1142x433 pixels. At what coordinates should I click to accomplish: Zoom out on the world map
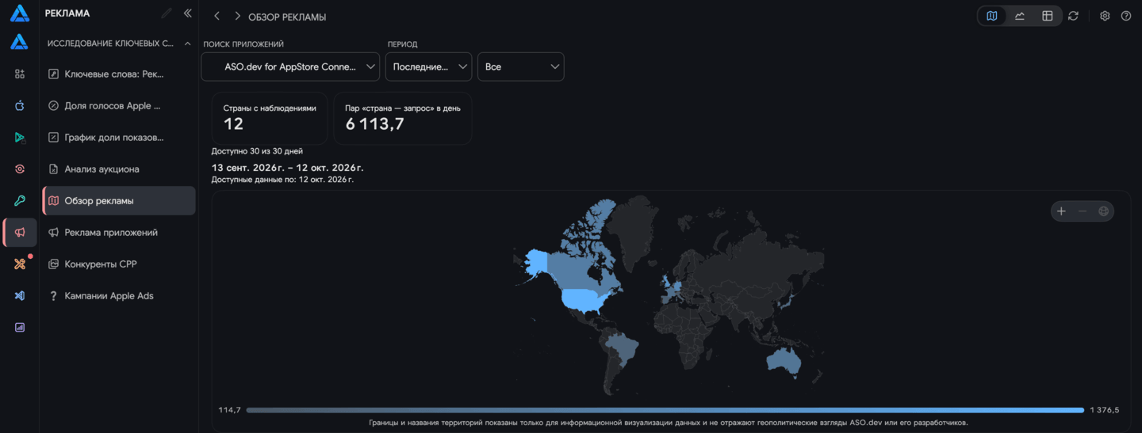click(1082, 211)
